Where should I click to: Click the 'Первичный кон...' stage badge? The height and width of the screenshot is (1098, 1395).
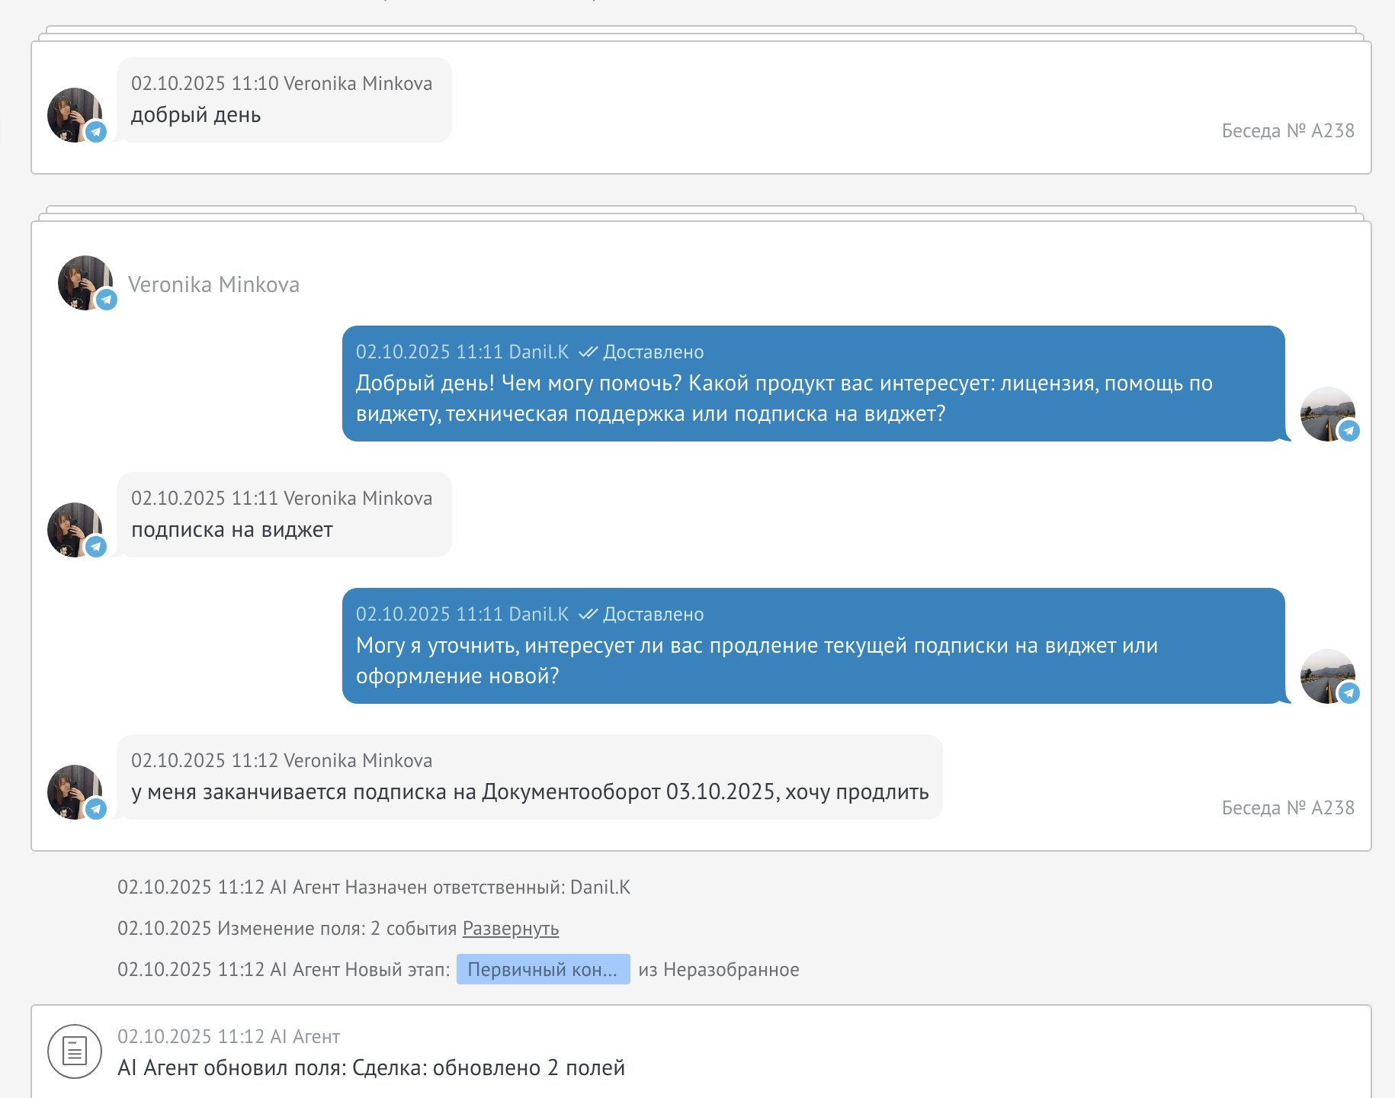[x=543, y=970]
